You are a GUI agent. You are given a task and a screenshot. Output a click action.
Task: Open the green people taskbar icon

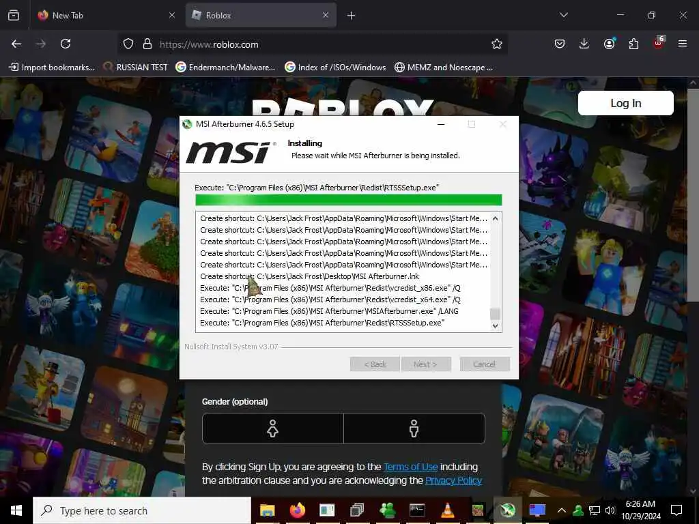(x=387, y=510)
